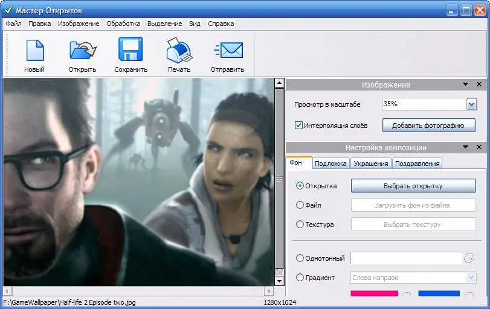Select the Градиент radio button

[300, 278]
